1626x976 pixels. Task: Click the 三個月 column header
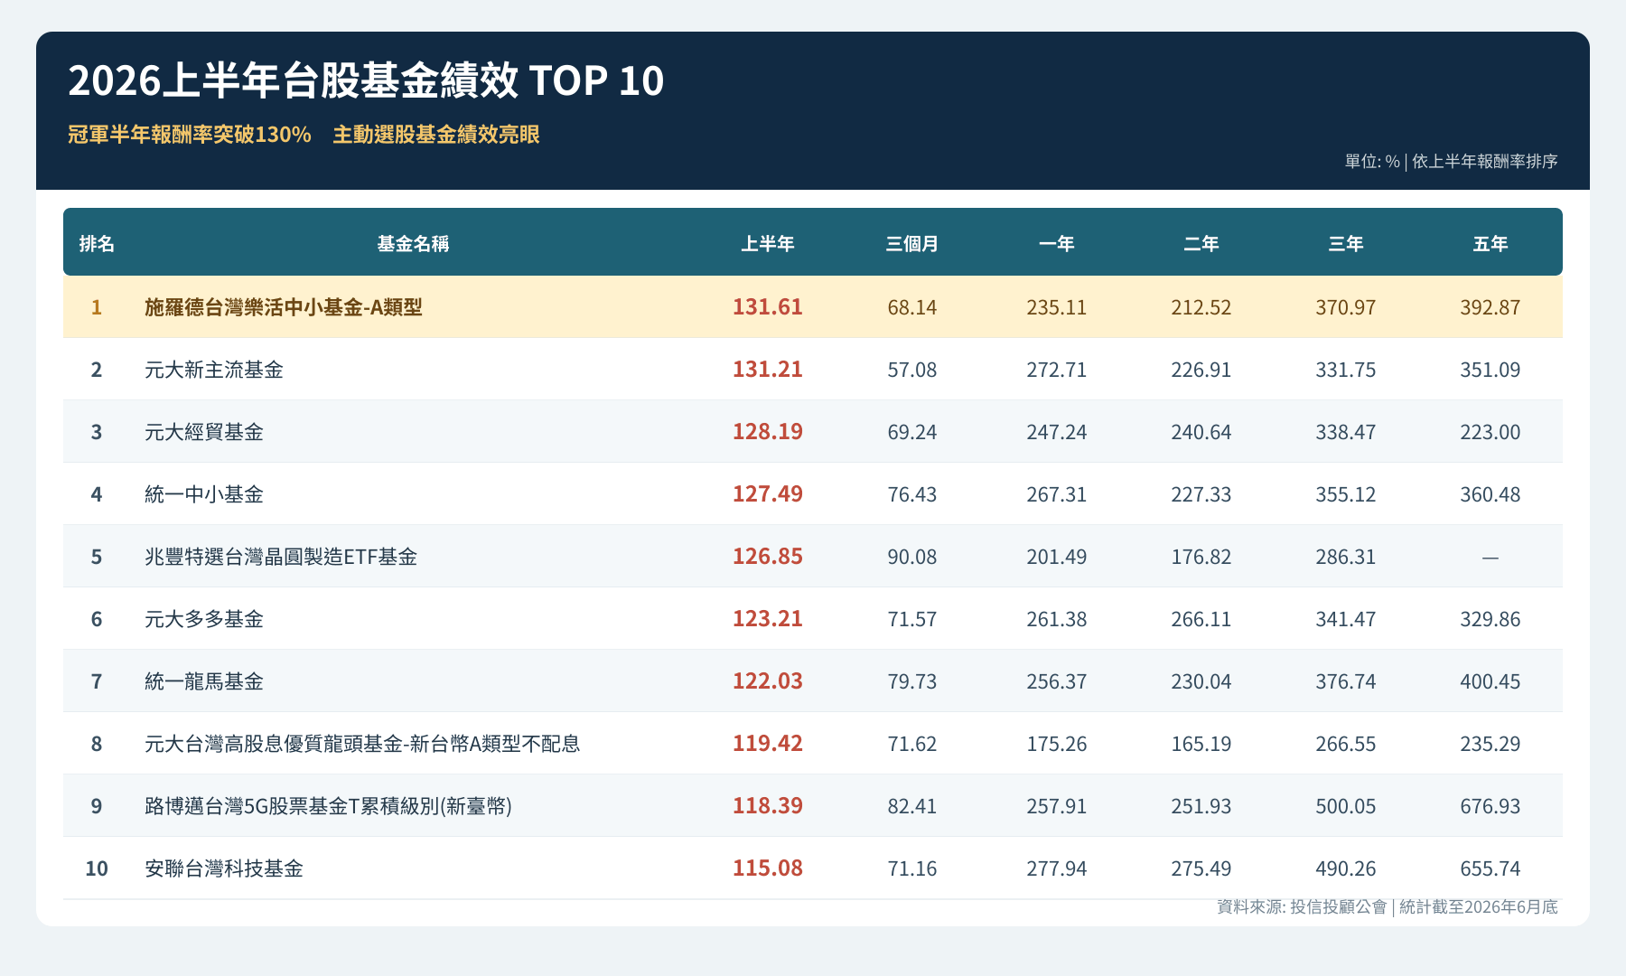[912, 244]
